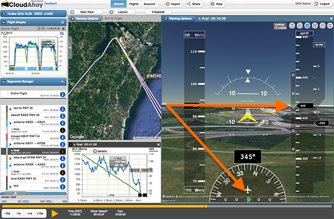Expand the stop & go KPSM RWY 34 segment
This screenshot has height=219, width=334.
[x=10, y=159]
